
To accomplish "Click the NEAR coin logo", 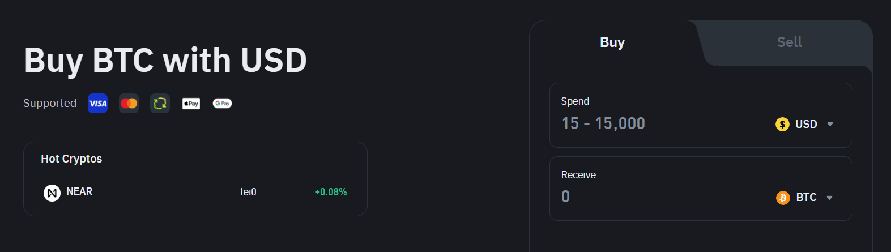I will 52,193.
